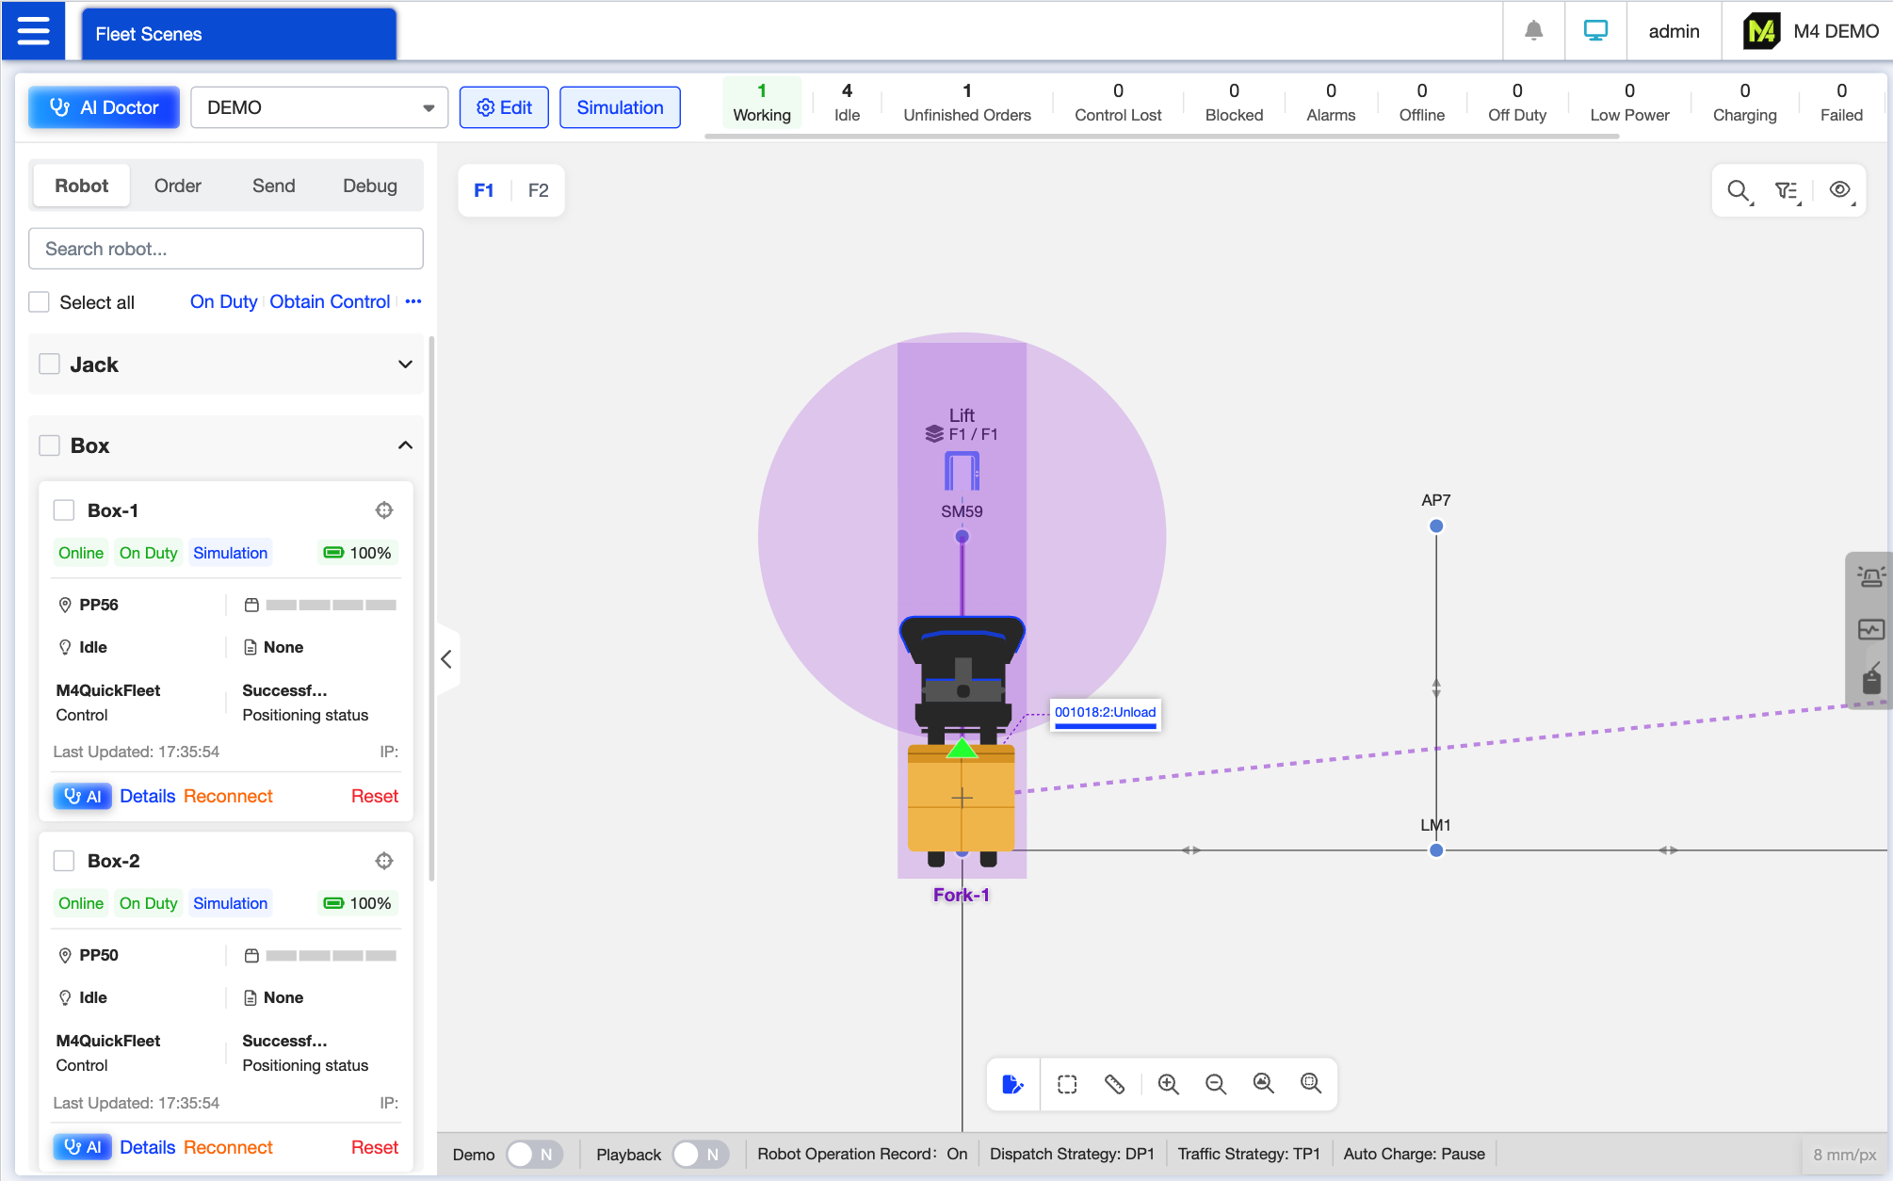1893x1181 pixels.
Task: Check the Select all checkbox
Action: (x=40, y=302)
